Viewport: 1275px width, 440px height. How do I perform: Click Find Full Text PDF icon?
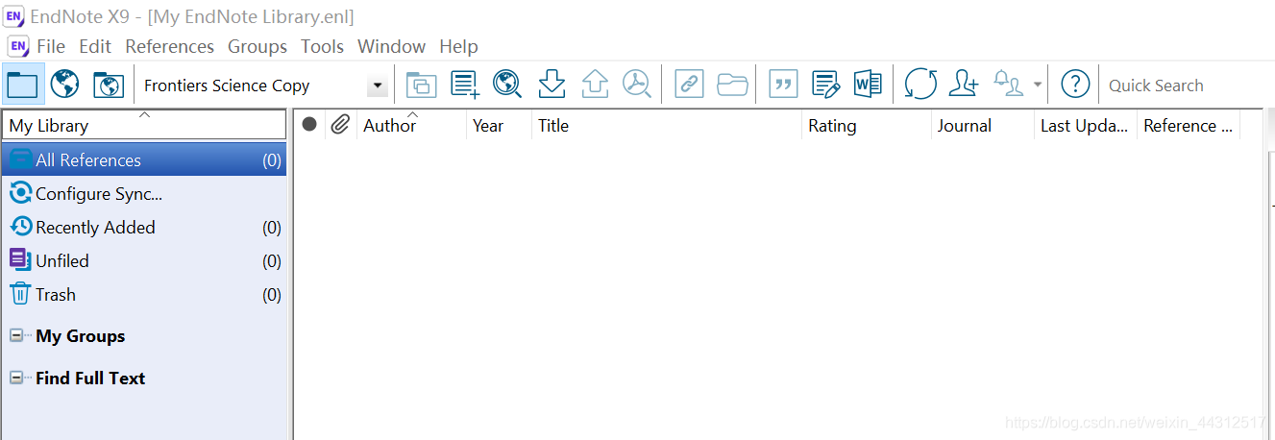click(x=636, y=85)
